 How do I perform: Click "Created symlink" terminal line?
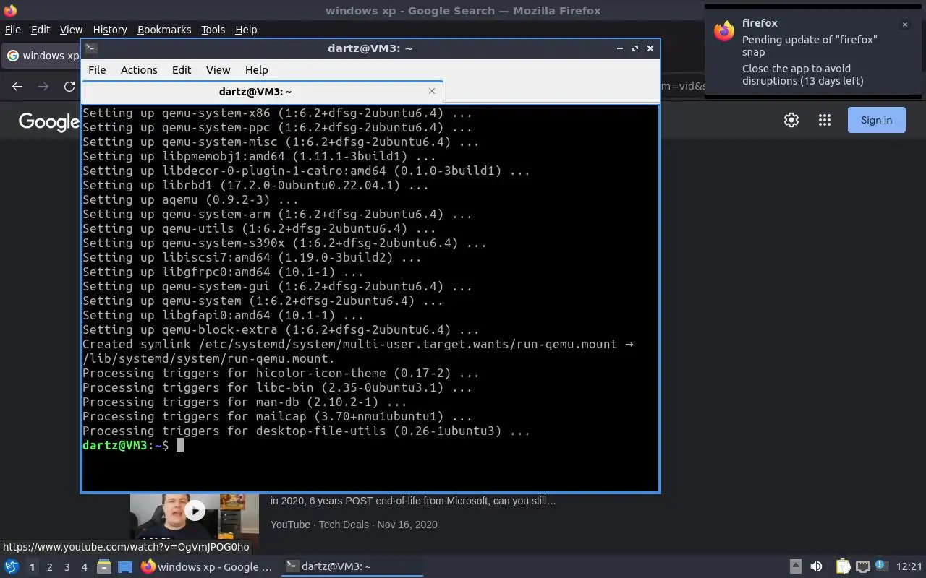click(357, 344)
